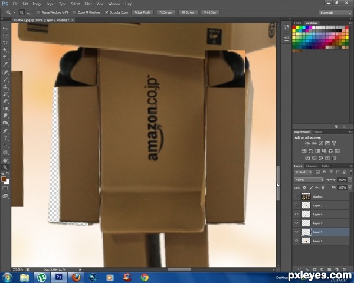Switch to the Styles tab
This screenshot has width=354, height=283.
318,132
